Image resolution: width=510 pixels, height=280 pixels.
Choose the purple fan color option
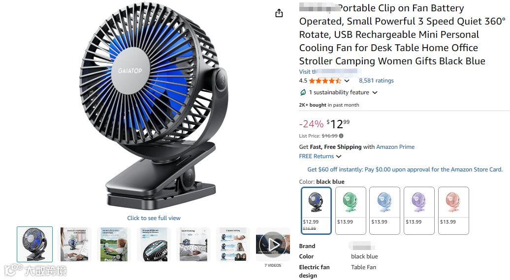[x=419, y=211]
